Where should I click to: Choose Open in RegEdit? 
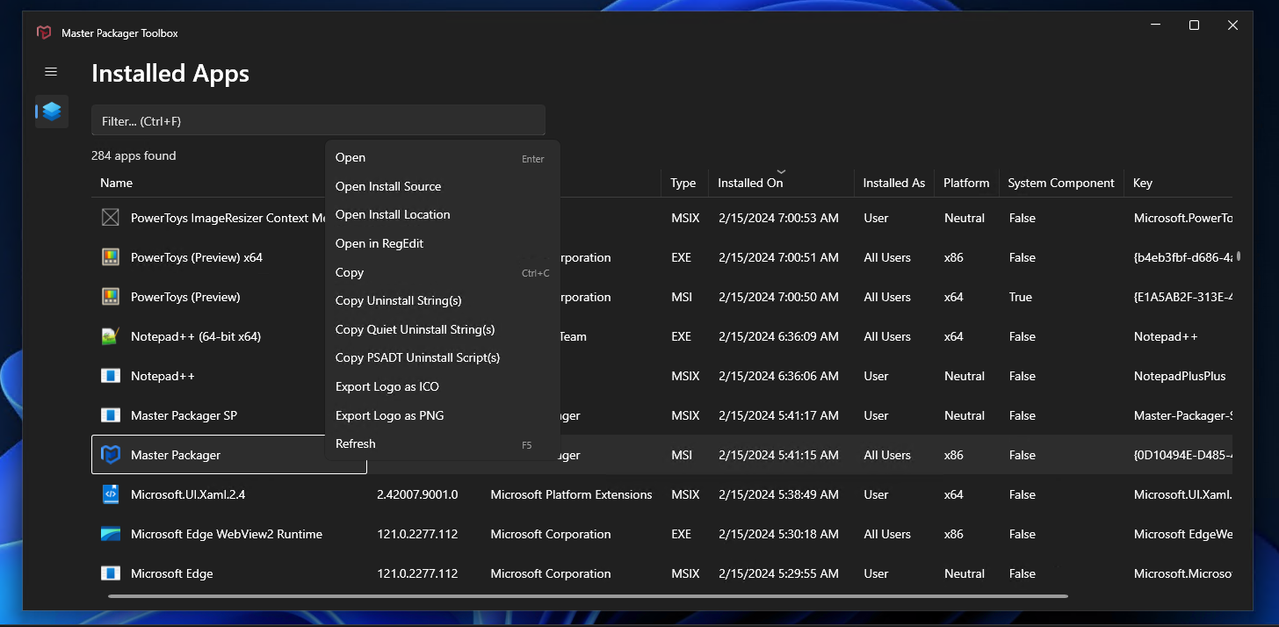(x=442, y=243)
